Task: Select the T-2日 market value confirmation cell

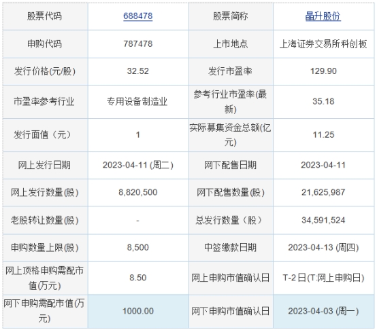Action: (323, 278)
